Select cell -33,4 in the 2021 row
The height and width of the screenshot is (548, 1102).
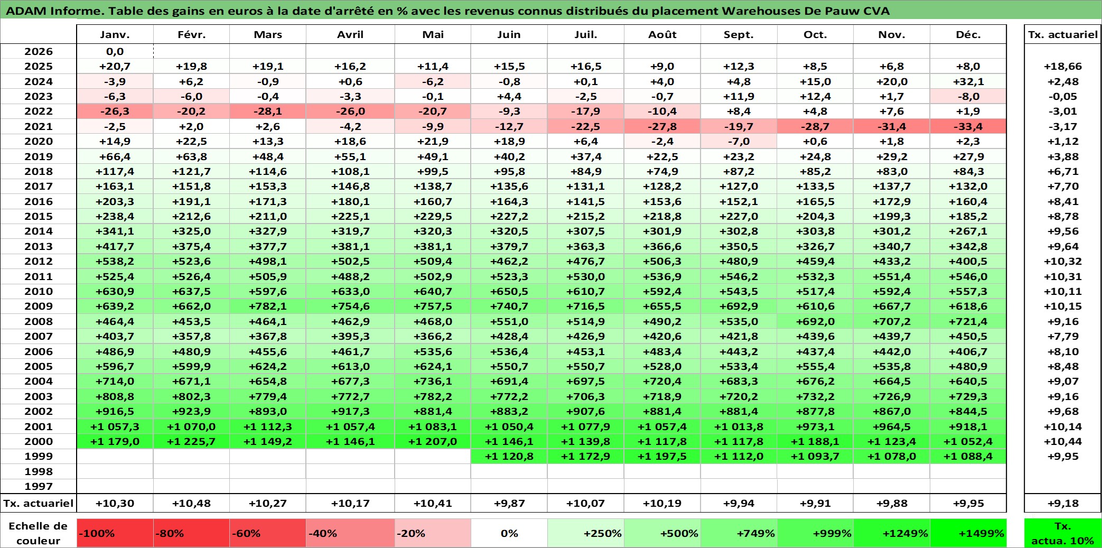(x=968, y=127)
